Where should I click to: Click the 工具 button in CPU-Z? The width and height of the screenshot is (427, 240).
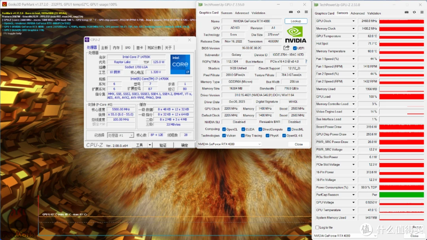click(x=140, y=145)
